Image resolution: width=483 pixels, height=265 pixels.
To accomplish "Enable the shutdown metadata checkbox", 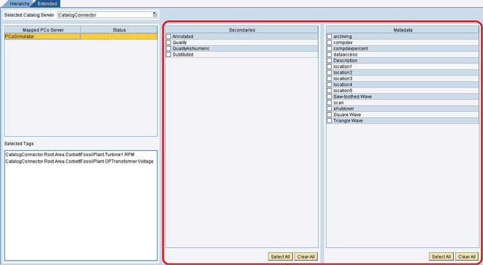I will [x=329, y=109].
